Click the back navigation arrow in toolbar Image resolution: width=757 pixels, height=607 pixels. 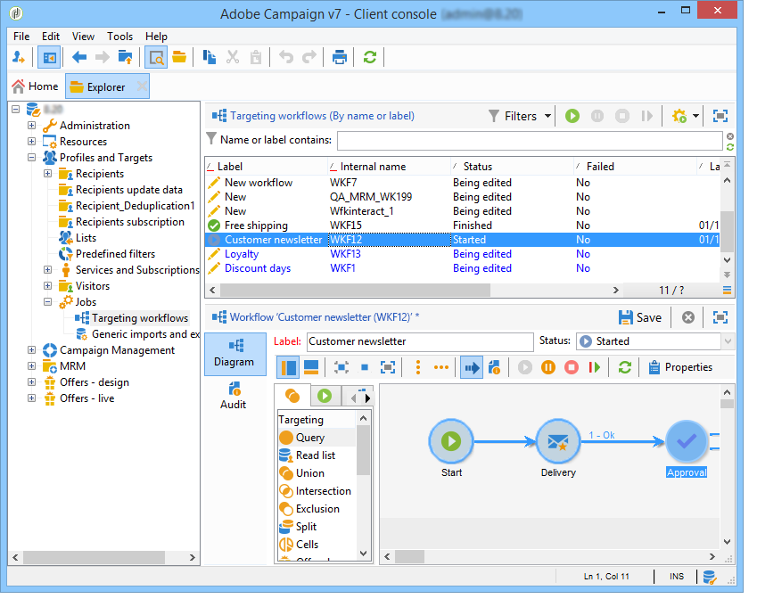[79, 59]
